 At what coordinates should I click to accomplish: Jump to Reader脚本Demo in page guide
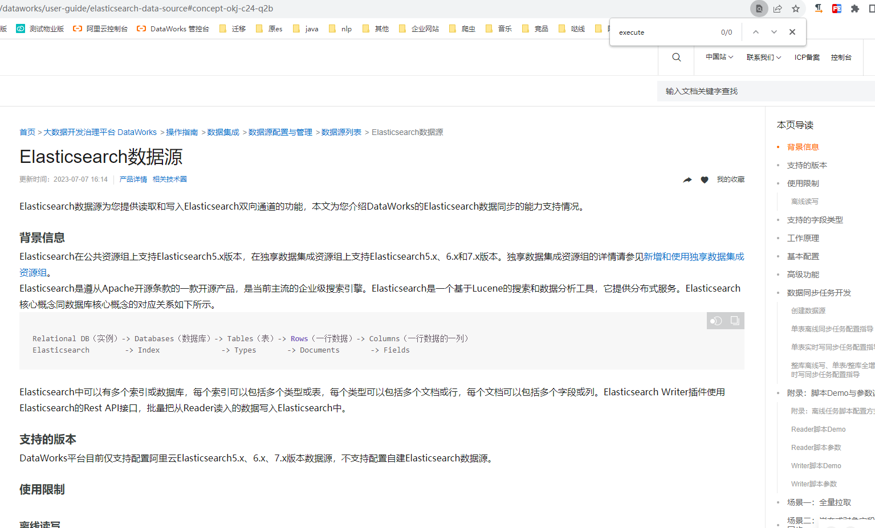(819, 429)
